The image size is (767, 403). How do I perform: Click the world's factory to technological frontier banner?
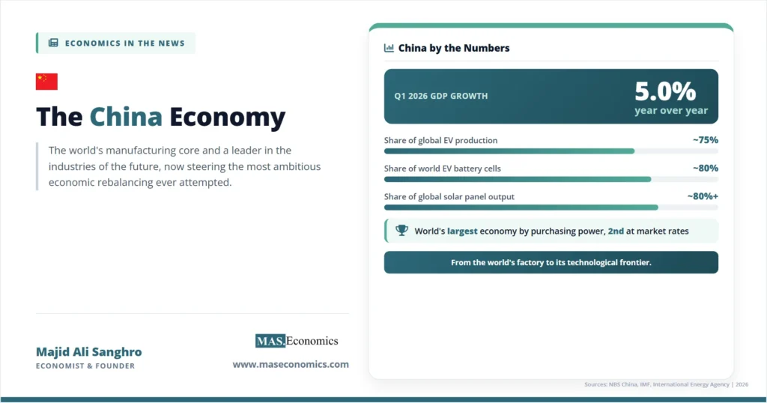551,263
